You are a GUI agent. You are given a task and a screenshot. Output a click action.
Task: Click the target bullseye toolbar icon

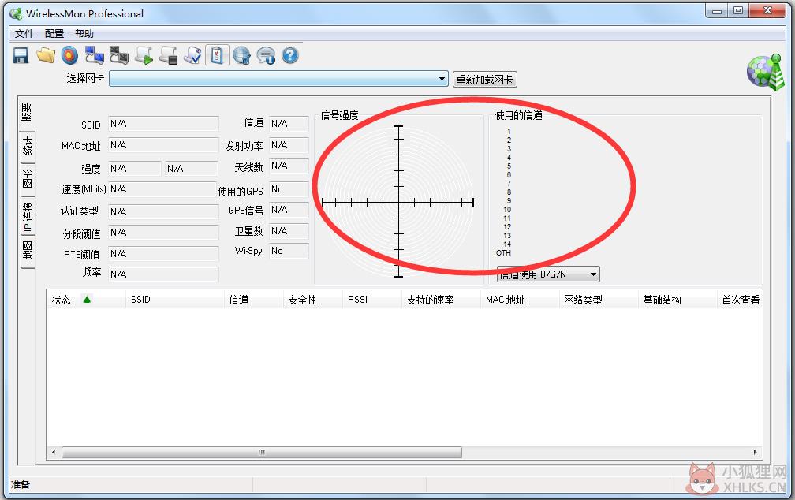[x=70, y=55]
